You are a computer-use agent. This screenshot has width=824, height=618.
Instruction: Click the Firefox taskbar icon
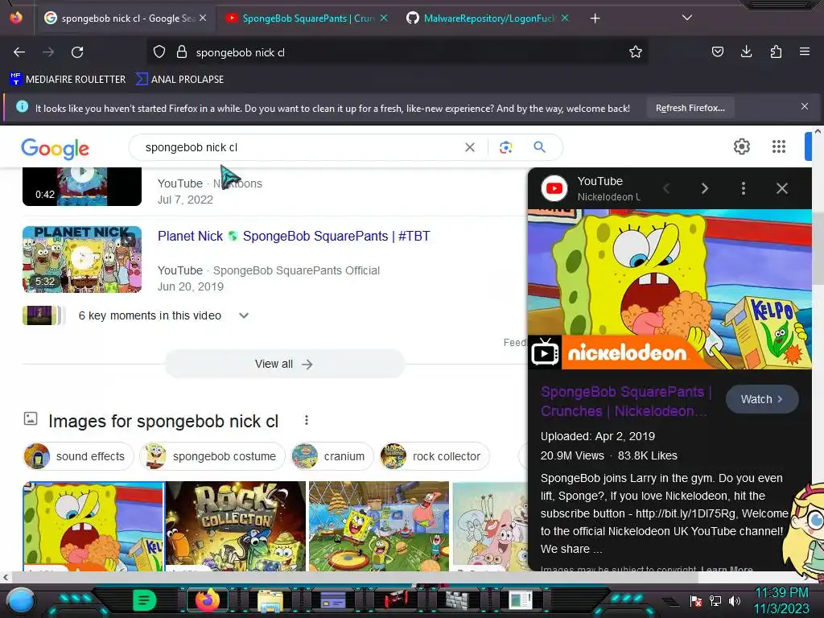[x=207, y=600]
